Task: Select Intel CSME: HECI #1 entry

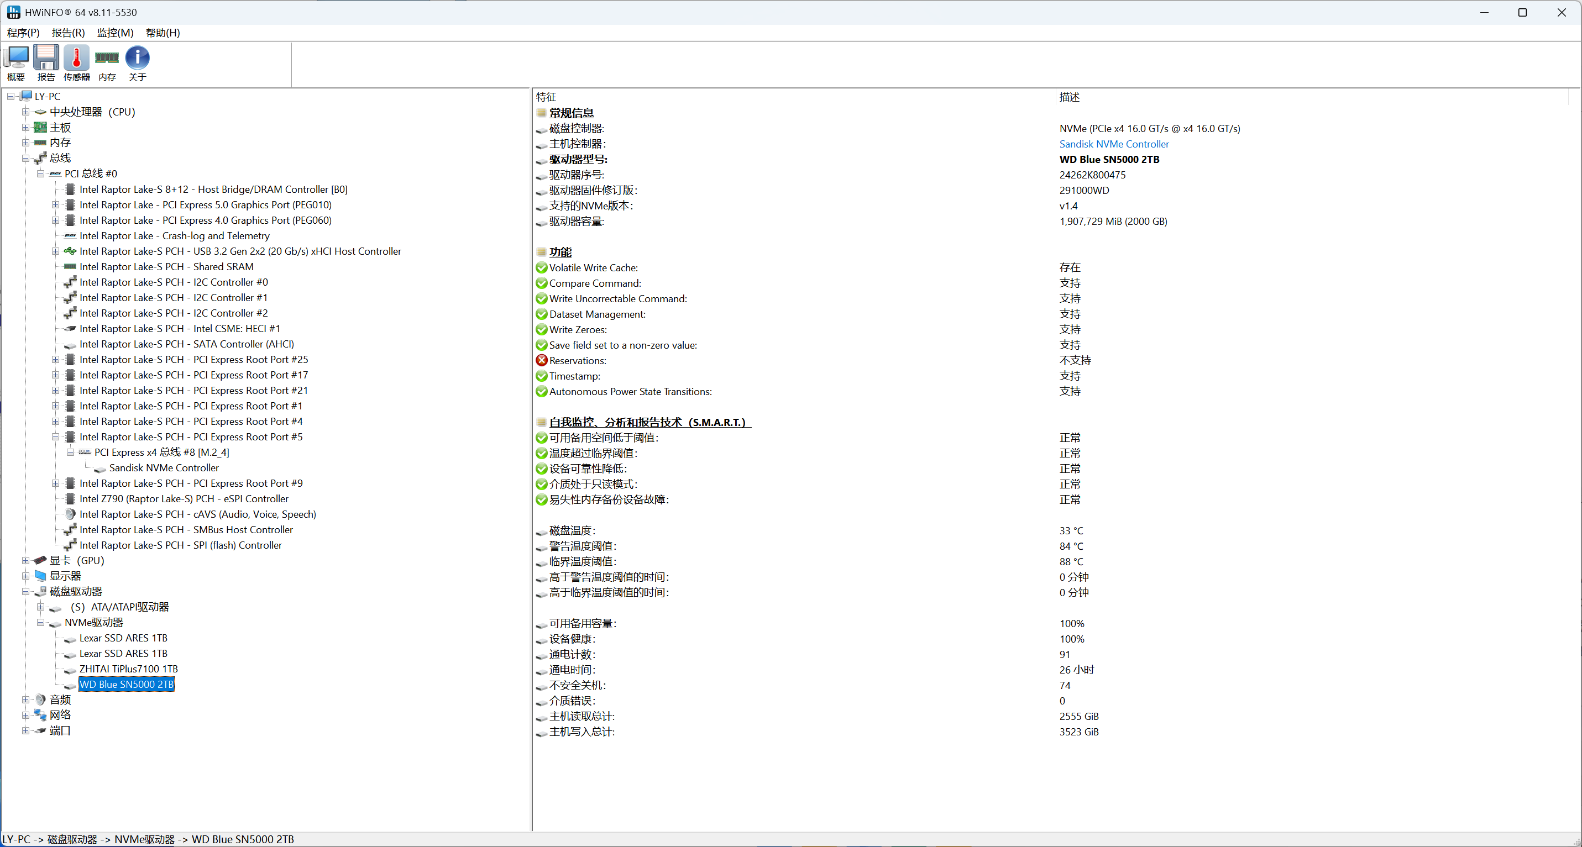Action: pyautogui.click(x=180, y=329)
